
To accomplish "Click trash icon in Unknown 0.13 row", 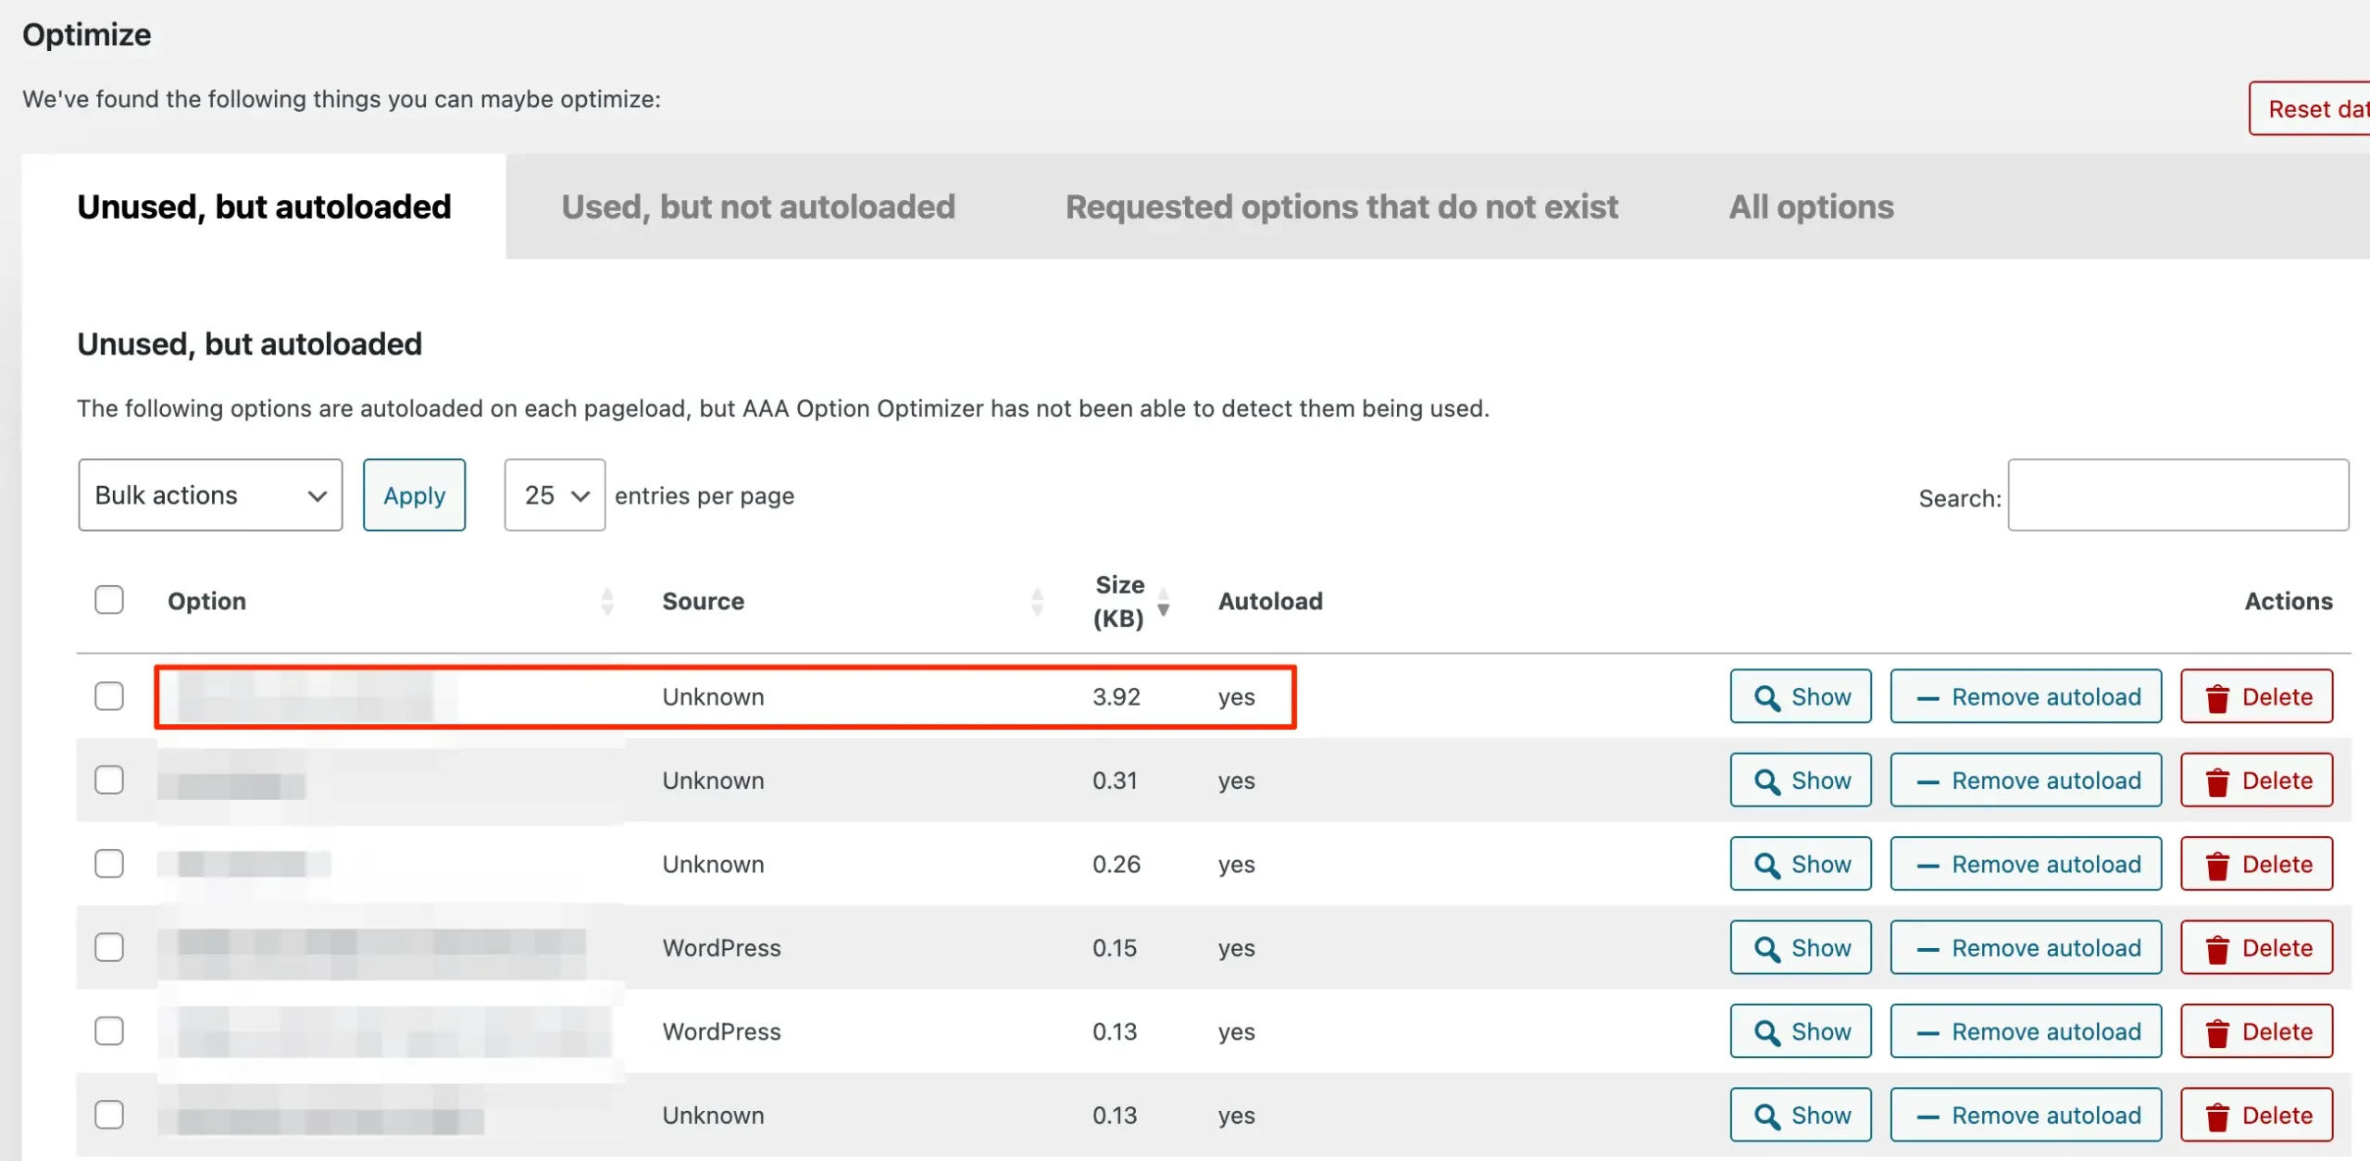I will tap(2217, 1117).
